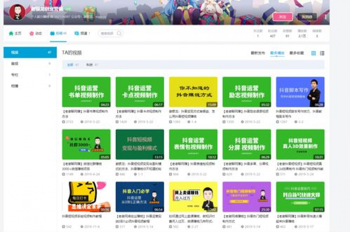Open the 抖音运营 书单视频制作 thumbnail
This screenshot has height=232, width=350.
point(86,92)
